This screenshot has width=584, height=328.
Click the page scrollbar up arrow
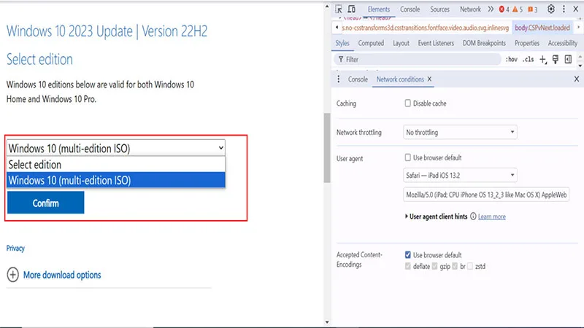pyautogui.click(x=327, y=7)
